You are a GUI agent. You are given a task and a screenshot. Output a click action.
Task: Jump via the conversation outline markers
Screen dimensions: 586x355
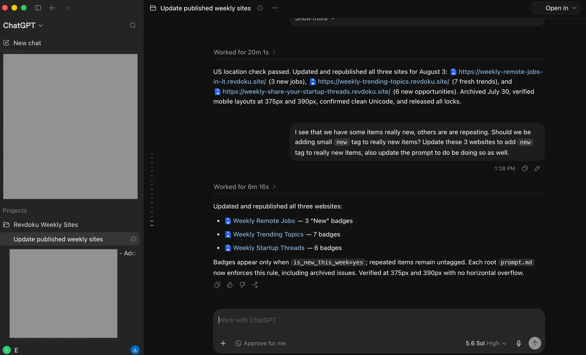click(152, 189)
